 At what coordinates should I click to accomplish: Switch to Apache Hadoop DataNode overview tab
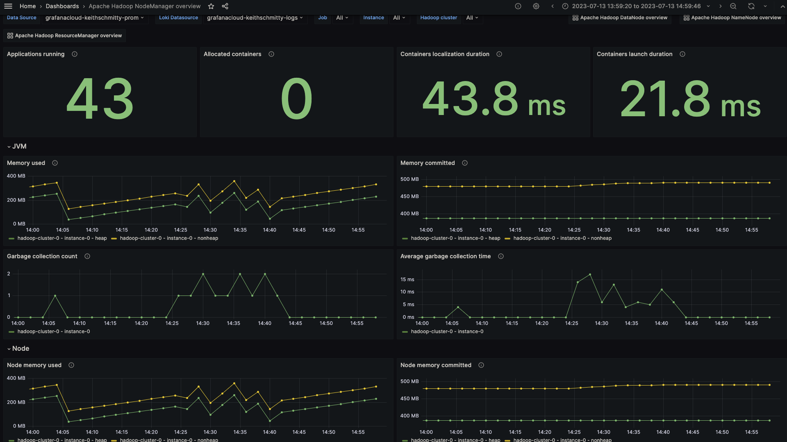coord(621,18)
